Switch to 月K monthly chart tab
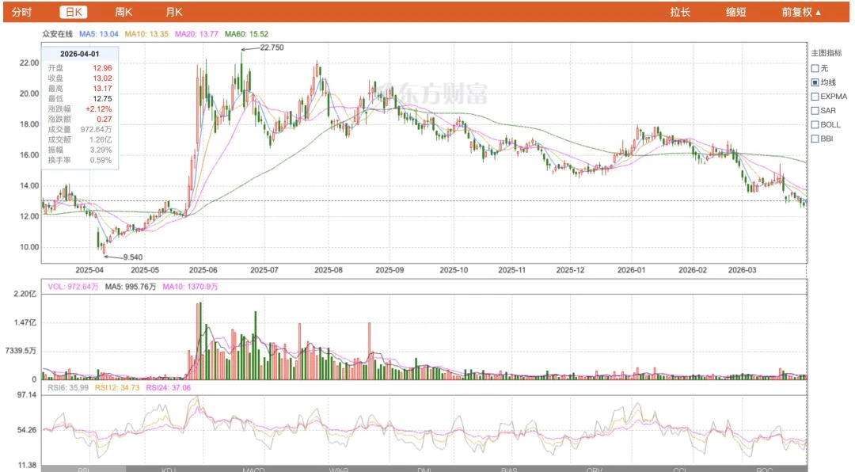 (x=173, y=12)
